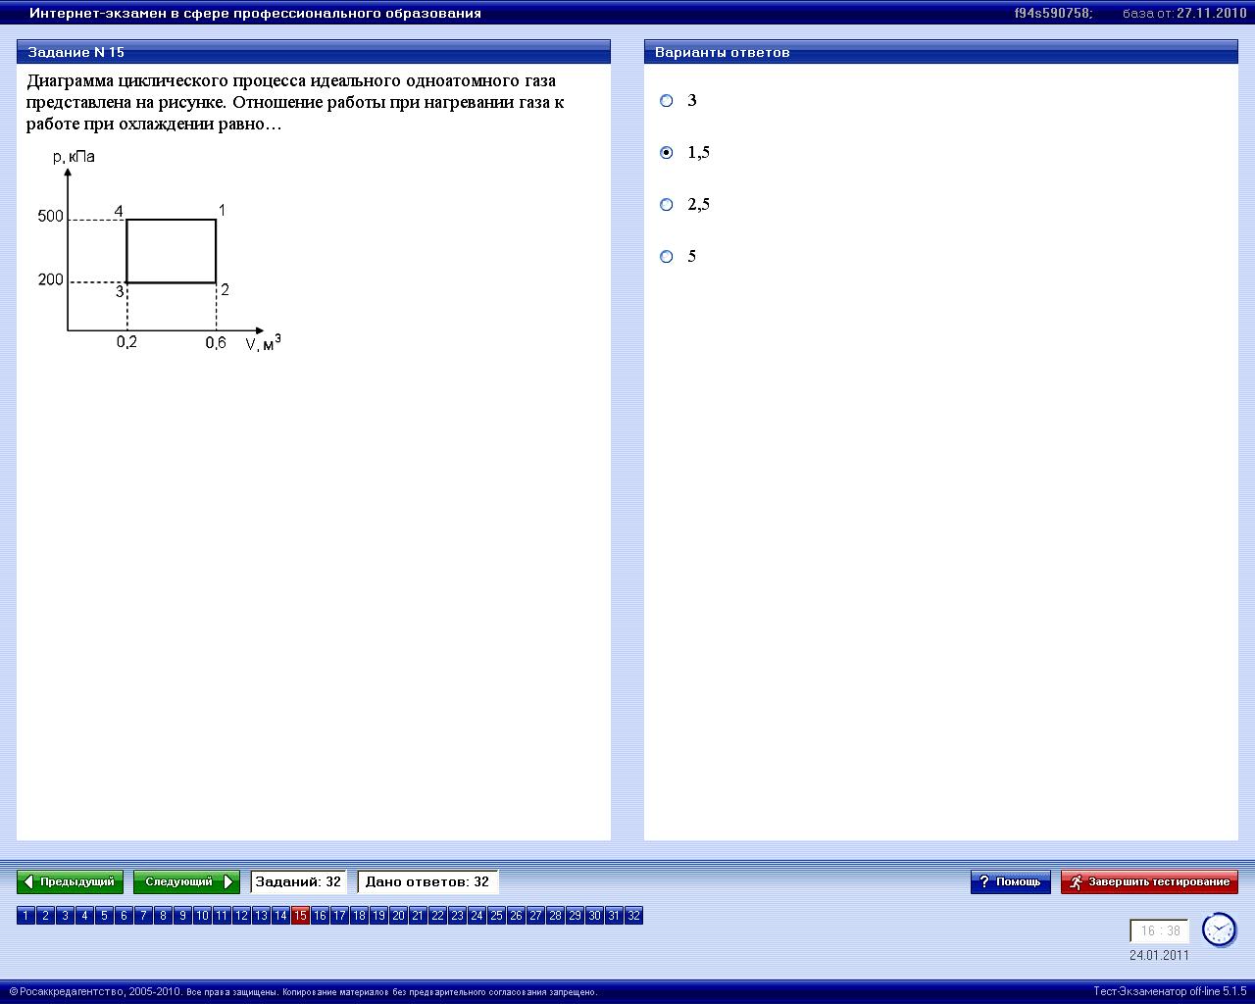Click the Росаккредагентство copyright text

303,991
